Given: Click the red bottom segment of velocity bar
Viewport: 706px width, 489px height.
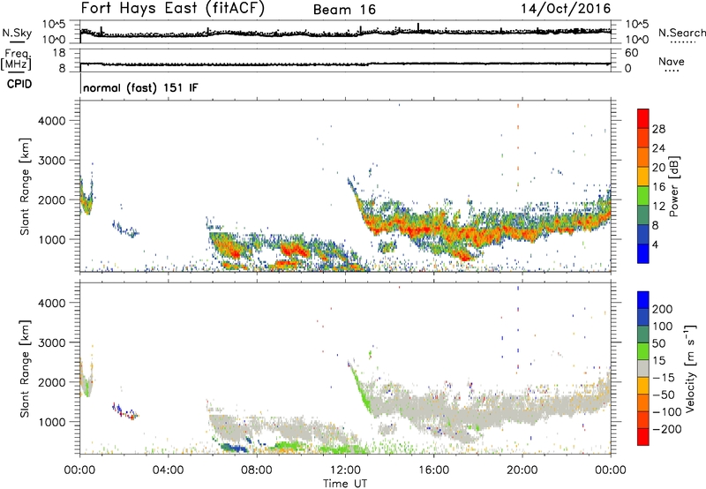Looking at the screenshot, I should tap(643, 437).
